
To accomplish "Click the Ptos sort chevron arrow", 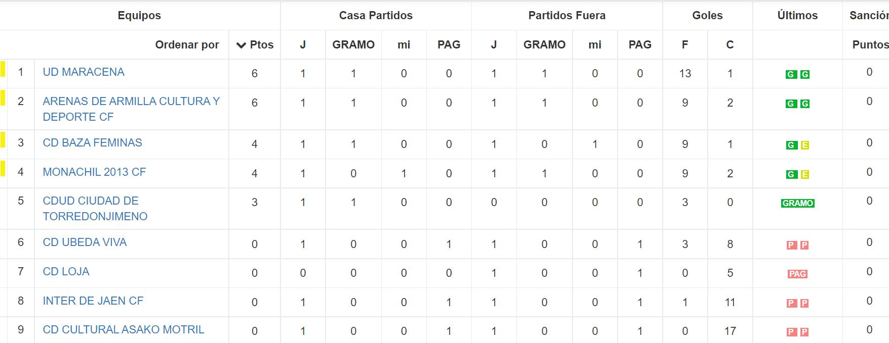I will click(241, 45).
